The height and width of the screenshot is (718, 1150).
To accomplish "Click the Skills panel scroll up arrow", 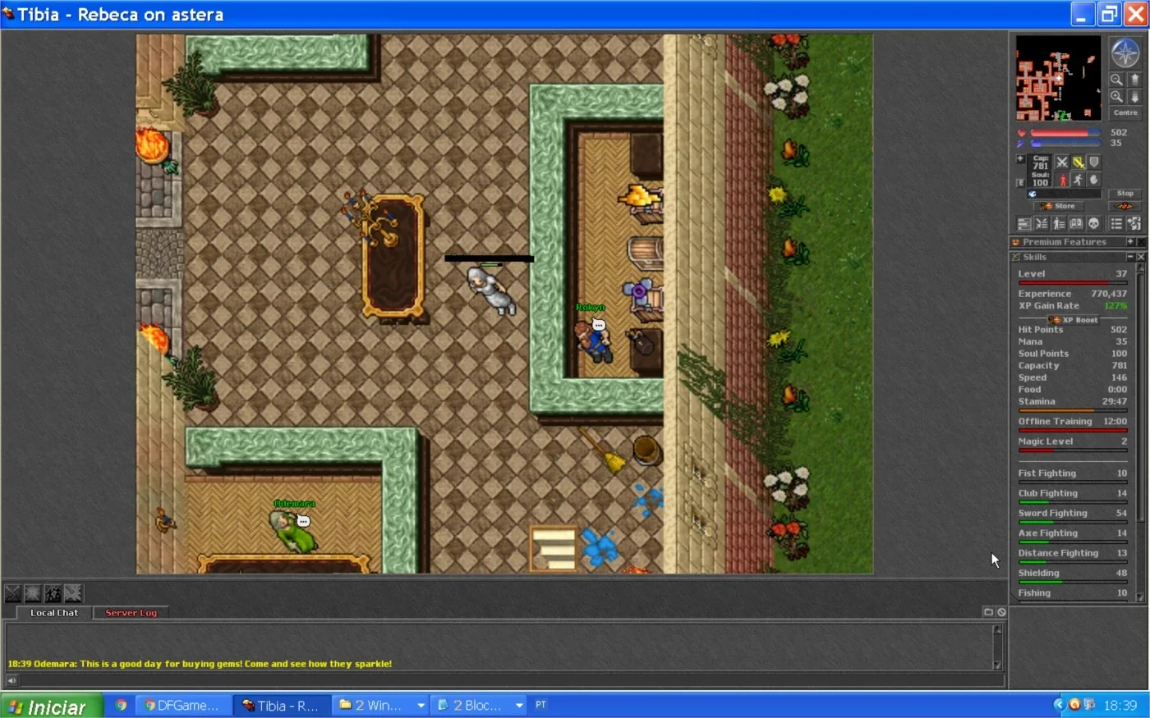I will tap(1141, 268).
